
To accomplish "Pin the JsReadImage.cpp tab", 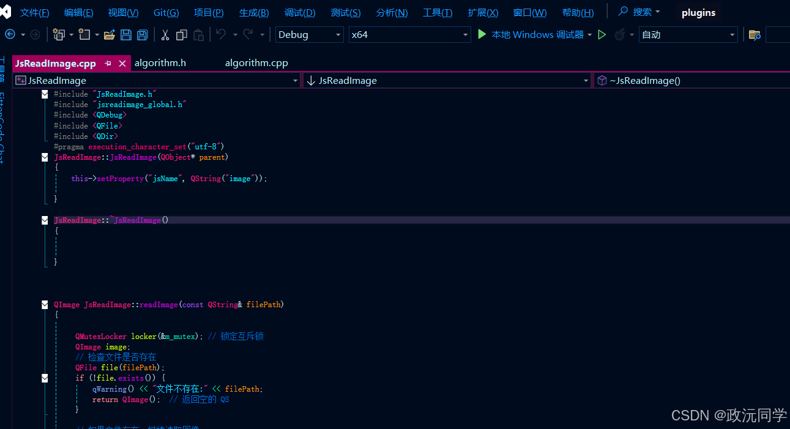I will 108,63.
